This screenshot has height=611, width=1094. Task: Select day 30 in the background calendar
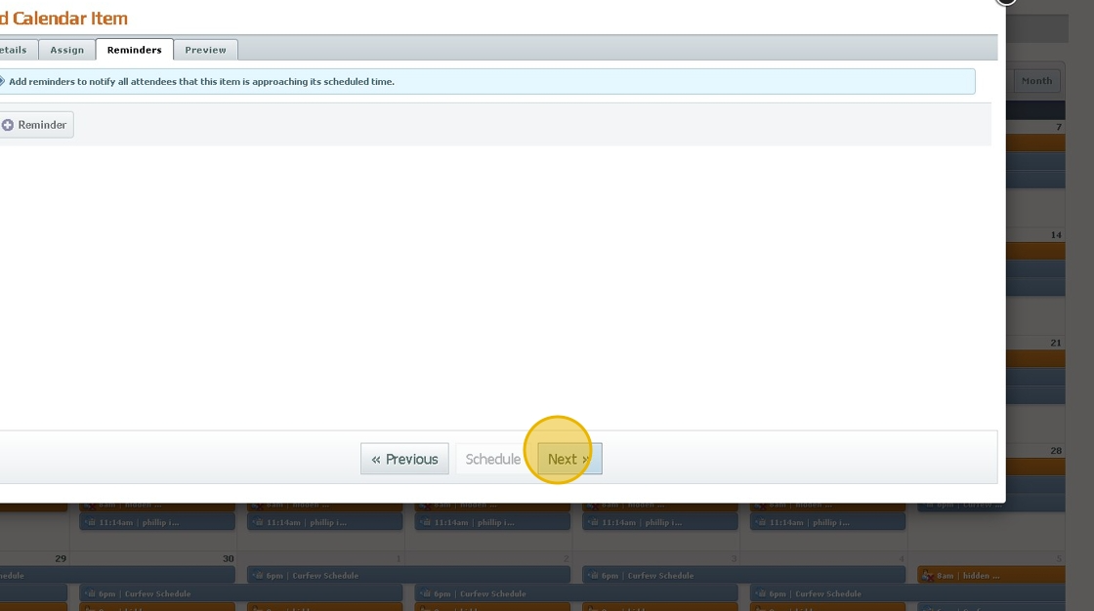coord(229,558)
